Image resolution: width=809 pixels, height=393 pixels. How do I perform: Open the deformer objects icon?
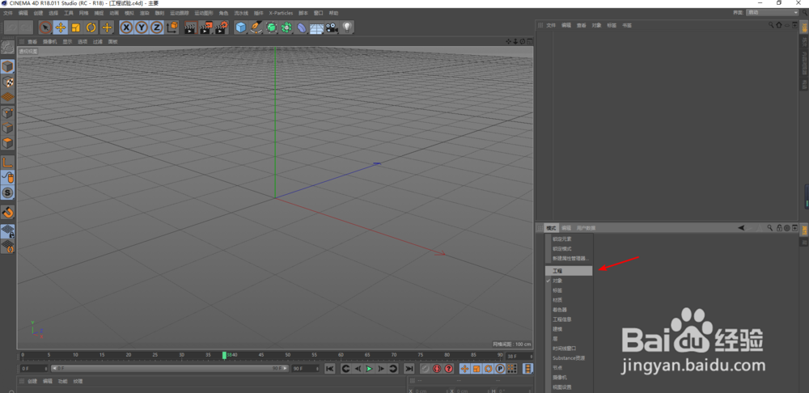[x=301, y=27]
